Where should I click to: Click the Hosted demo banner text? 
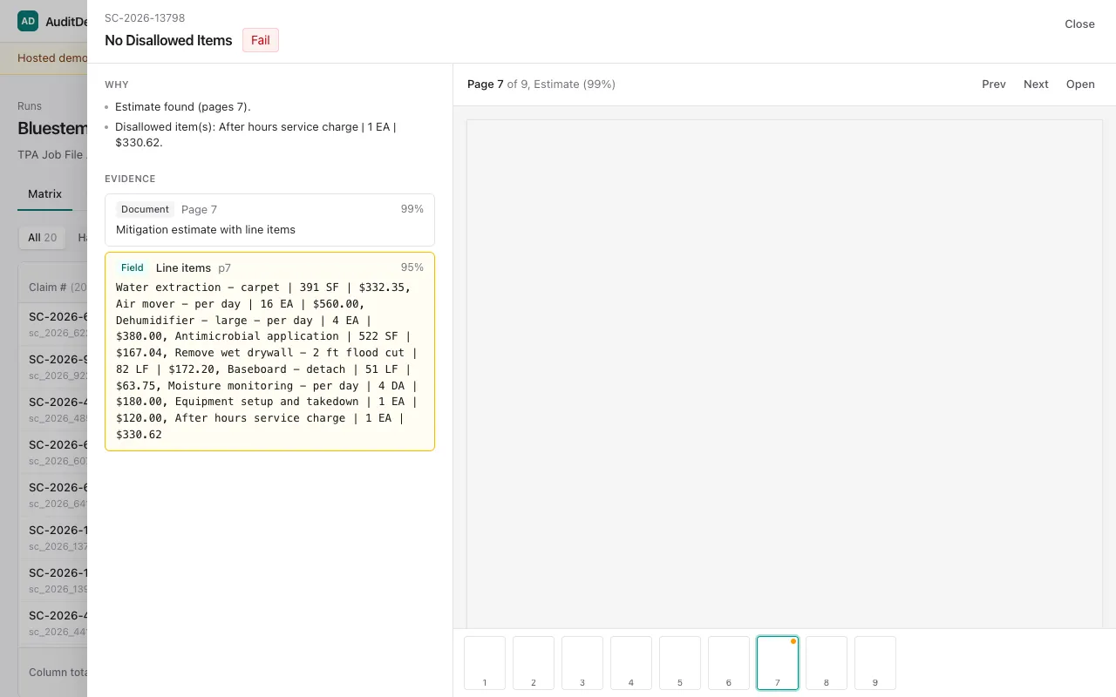click(x=52, y=58)
